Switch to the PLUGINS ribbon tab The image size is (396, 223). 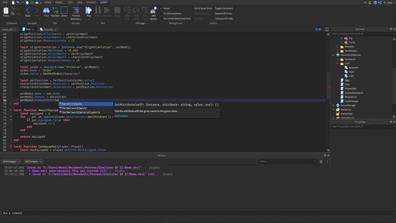click(x=91, y=2)
